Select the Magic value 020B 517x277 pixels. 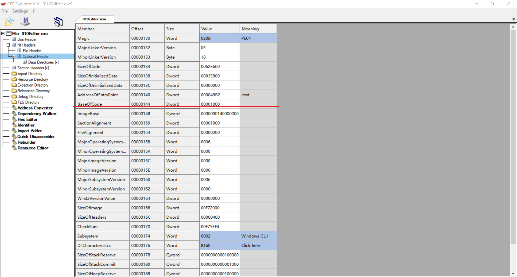[220, 38]
